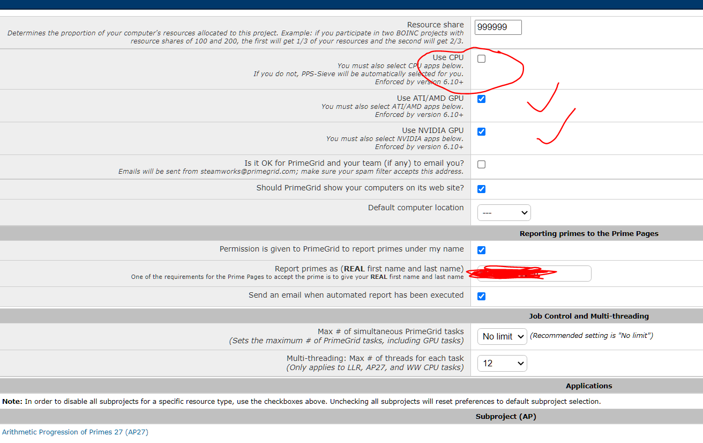Click the 'Note: In order to disable all subprojects' text
This screenshot has height=443, width=703.
(x=301, y=401)
